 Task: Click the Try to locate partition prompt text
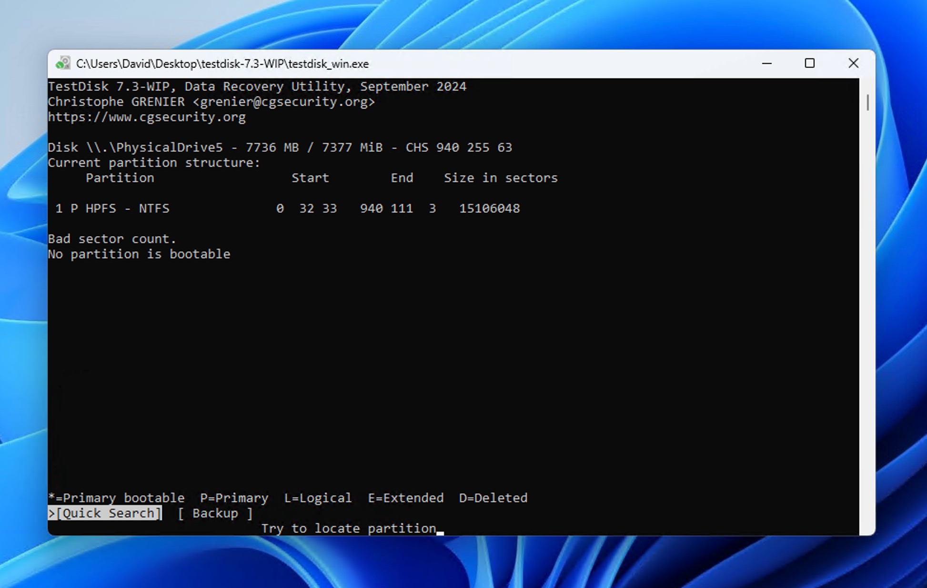348,528
